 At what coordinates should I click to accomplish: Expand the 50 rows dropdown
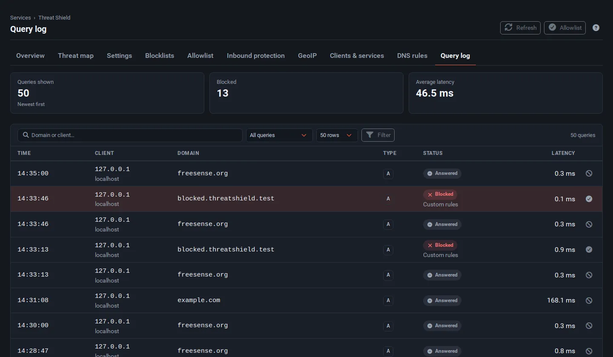click(337, 135)
